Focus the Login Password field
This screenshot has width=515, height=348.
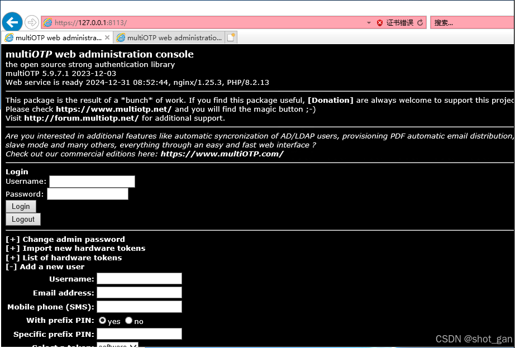[x=88, y=194]
